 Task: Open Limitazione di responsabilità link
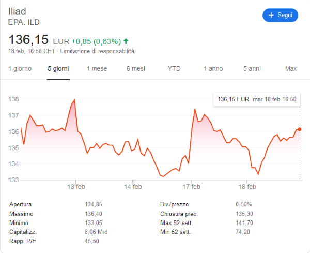(x=97, y=52)
